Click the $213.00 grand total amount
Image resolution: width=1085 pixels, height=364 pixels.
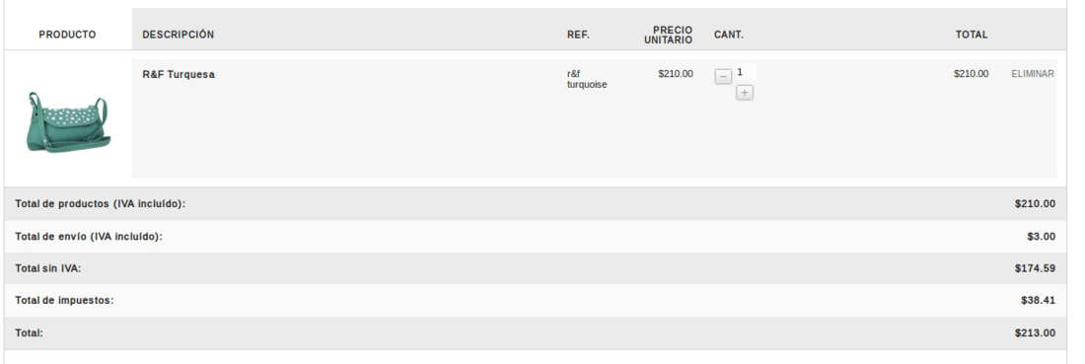(x=1035, y=332)
